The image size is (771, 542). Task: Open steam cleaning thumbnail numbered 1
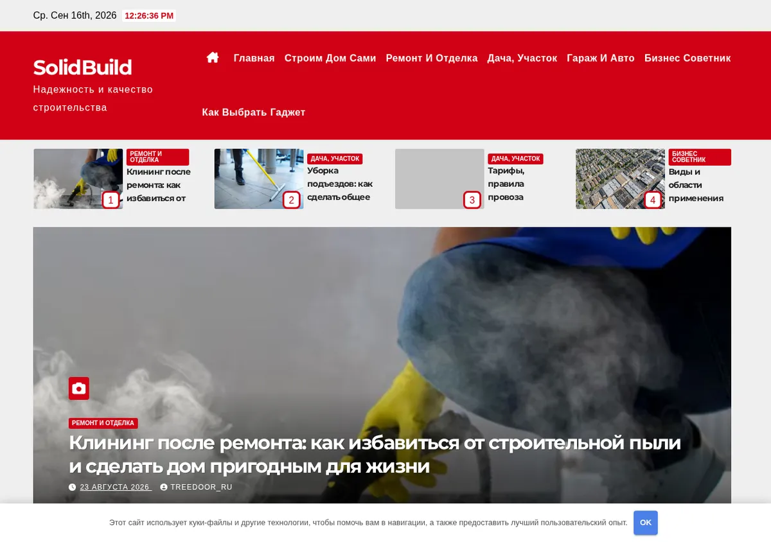78,179
